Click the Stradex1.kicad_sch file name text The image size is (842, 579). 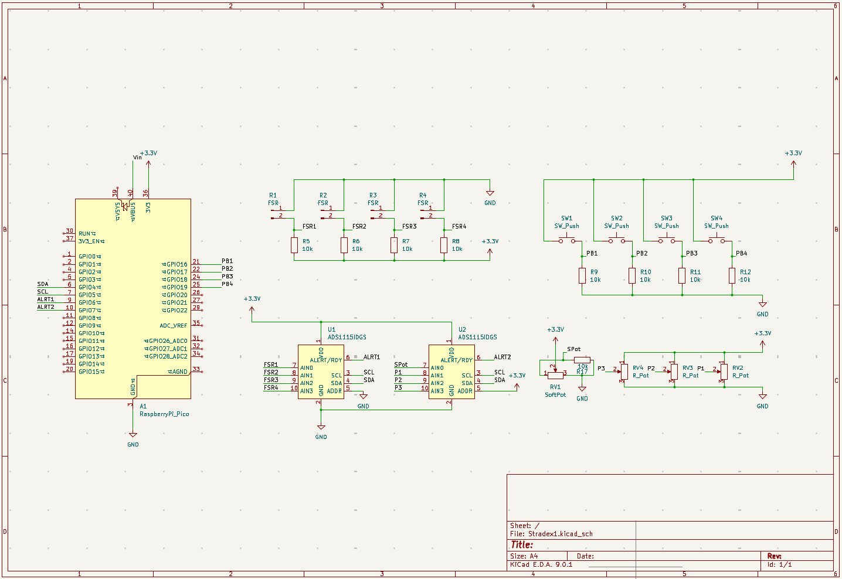coord(560,534)
